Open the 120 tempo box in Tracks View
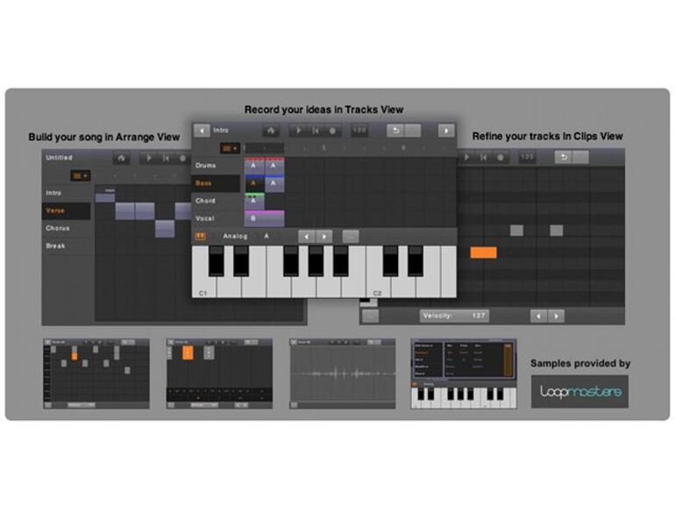This screenshot has width=675, height=507. coord(359,131)
